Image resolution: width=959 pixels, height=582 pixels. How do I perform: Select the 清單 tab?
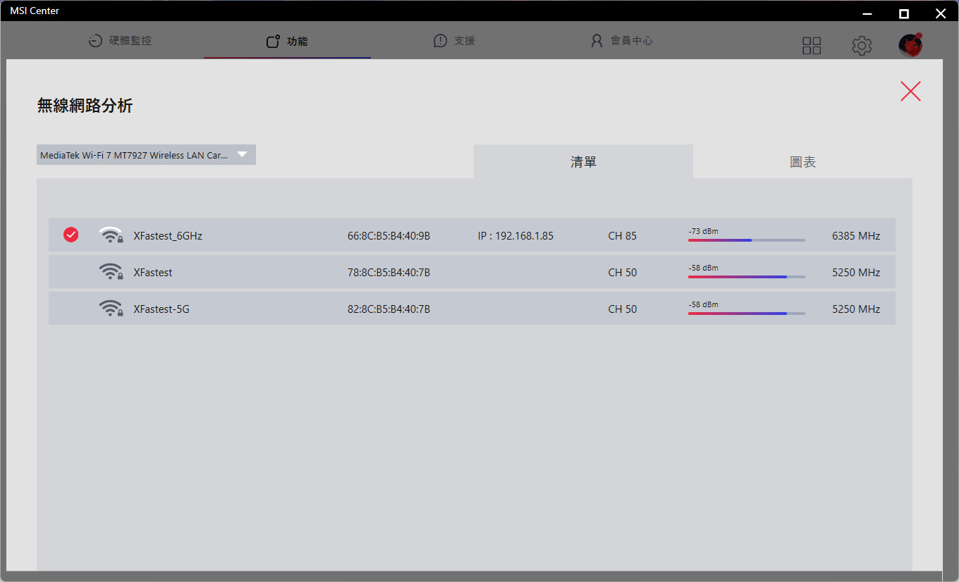point(583,162)
